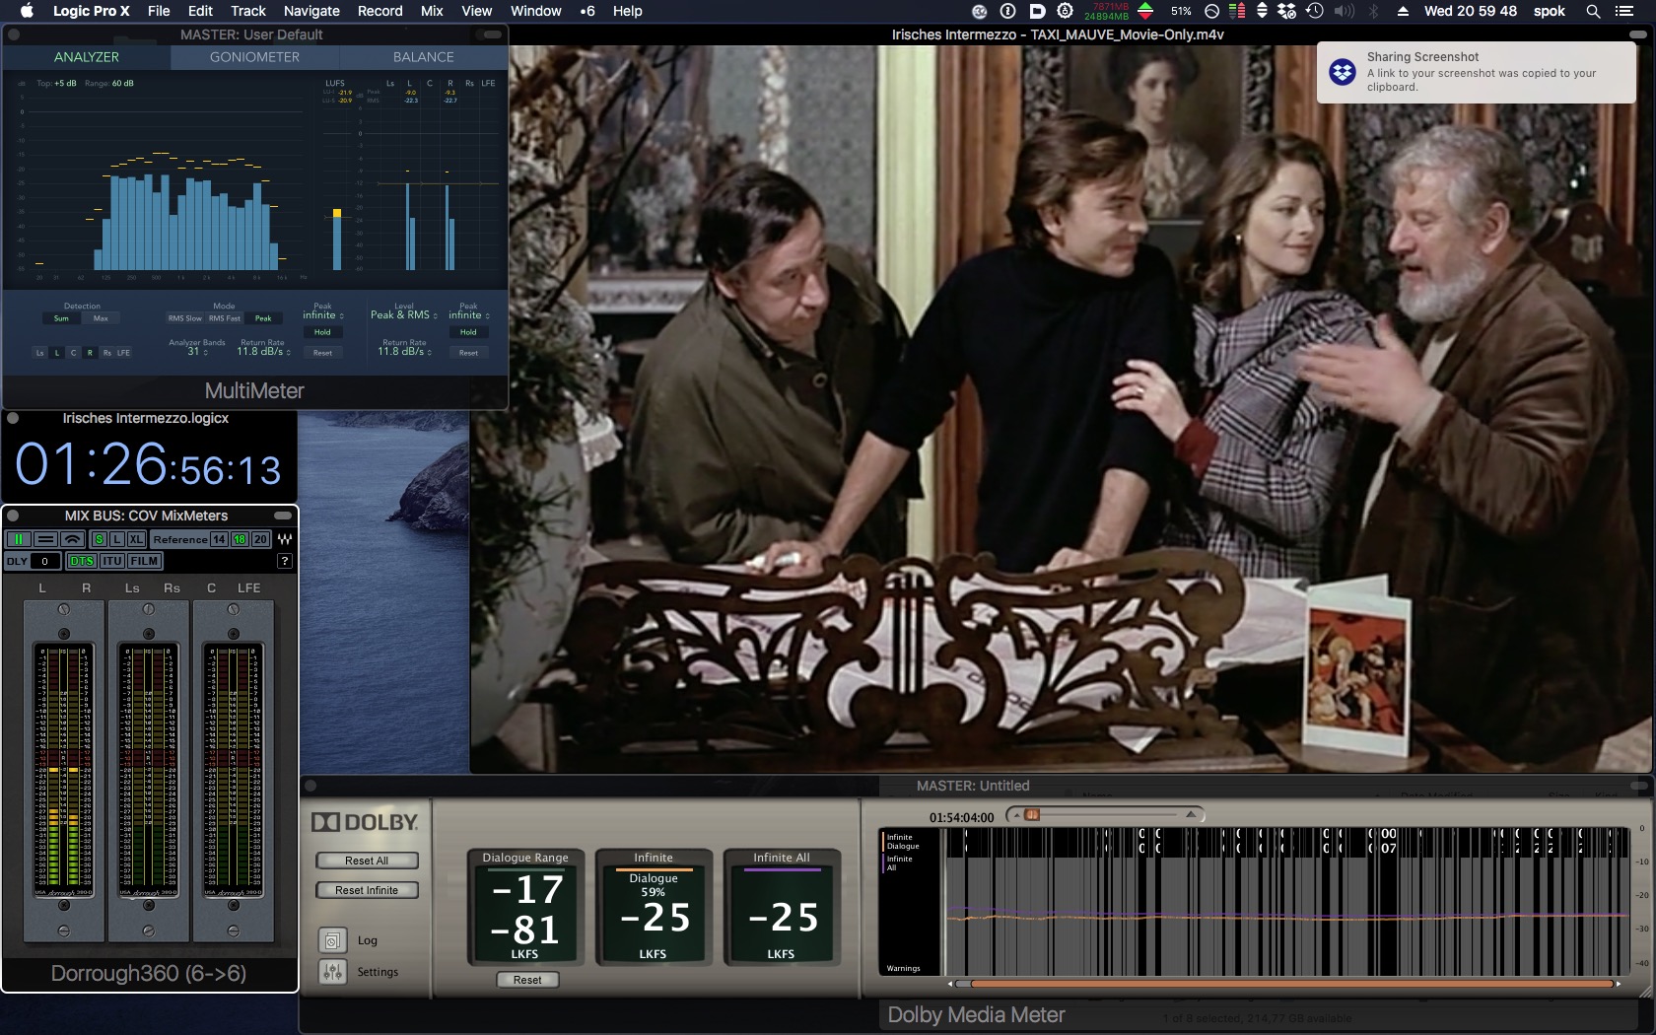Open the Apple menu

click(27, 11)
